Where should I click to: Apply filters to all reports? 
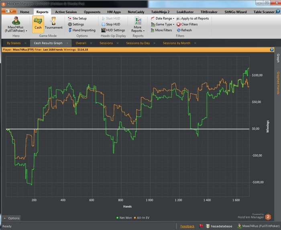[193, 18]
